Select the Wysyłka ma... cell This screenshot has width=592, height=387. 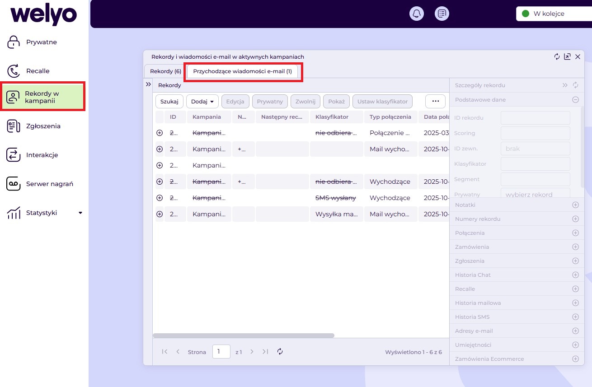click(337, 214)
